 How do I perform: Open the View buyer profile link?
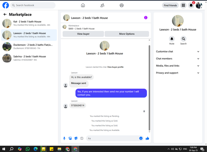pos(116,67)
